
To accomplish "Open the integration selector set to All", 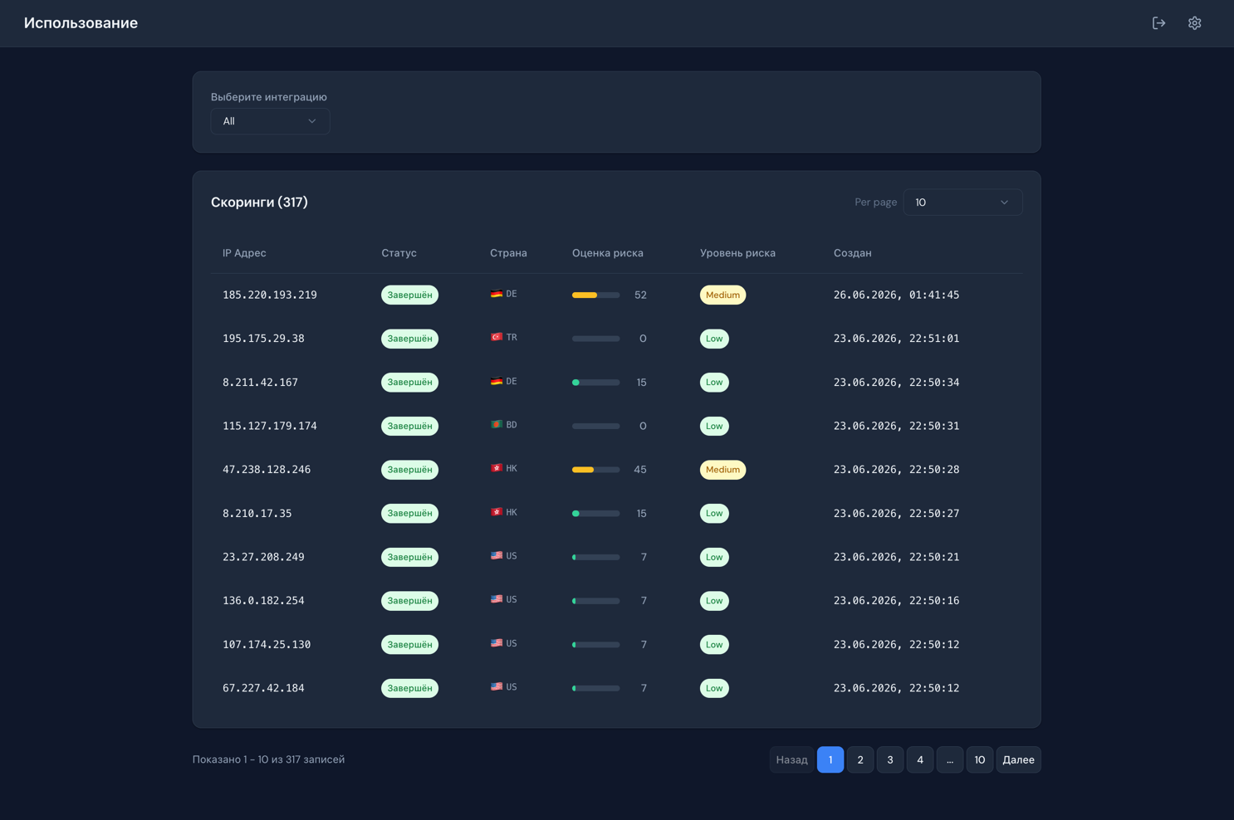I will [270, 121].
